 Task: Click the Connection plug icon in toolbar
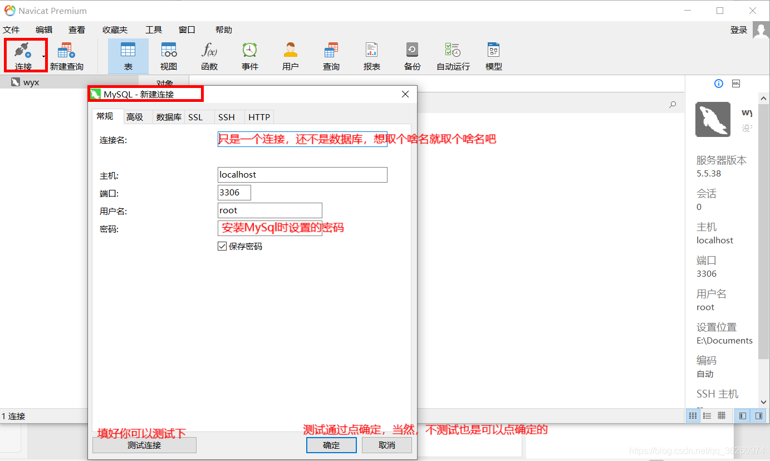pos(23,51)
